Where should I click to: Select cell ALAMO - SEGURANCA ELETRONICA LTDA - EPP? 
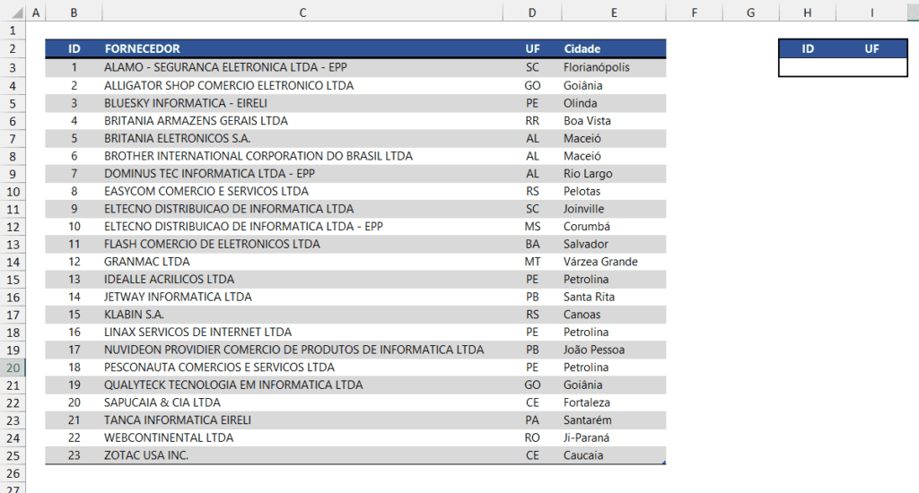coord(302,67)
